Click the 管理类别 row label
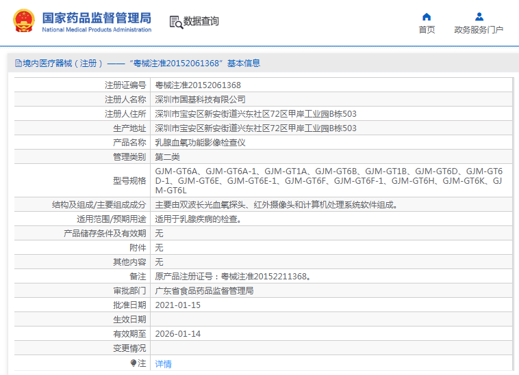This screenshot has height=375, width=519. click(129, 157)
